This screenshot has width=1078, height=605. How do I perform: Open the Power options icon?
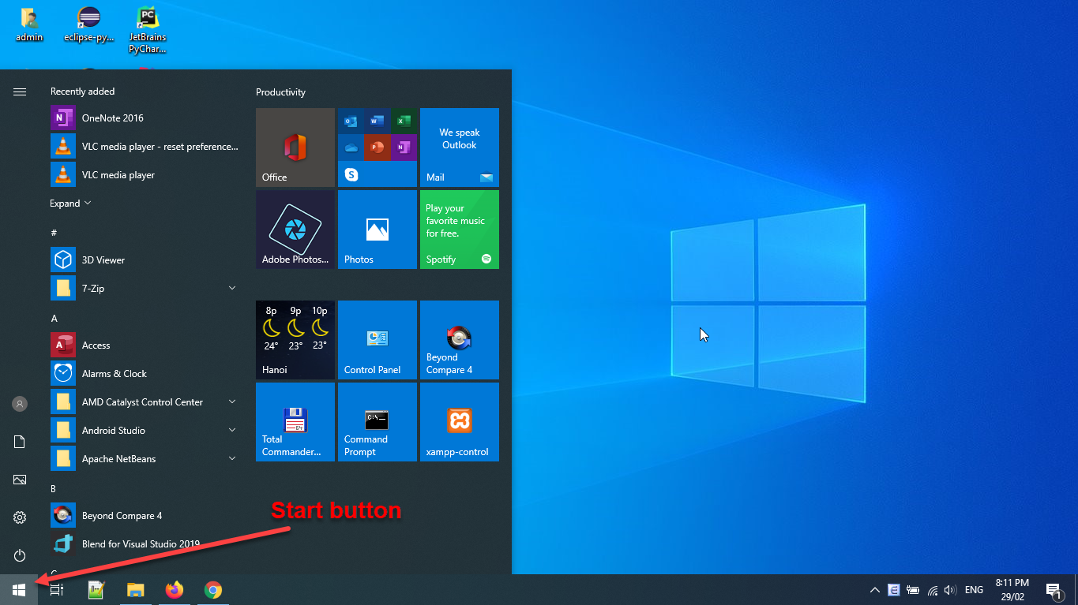20,555
